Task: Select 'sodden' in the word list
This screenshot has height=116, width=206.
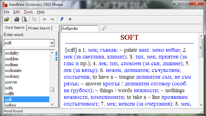Action: (27, 59)
